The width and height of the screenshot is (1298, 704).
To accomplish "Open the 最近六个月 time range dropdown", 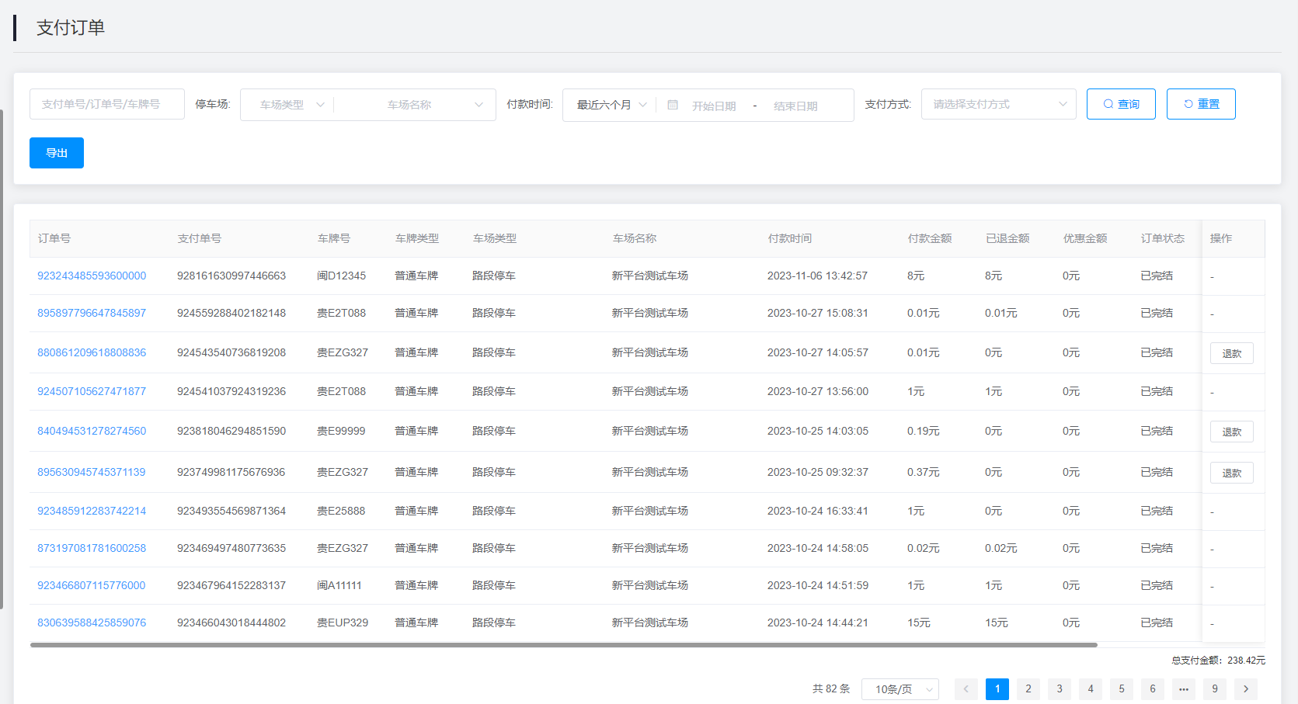I will (x=611, y=105).
